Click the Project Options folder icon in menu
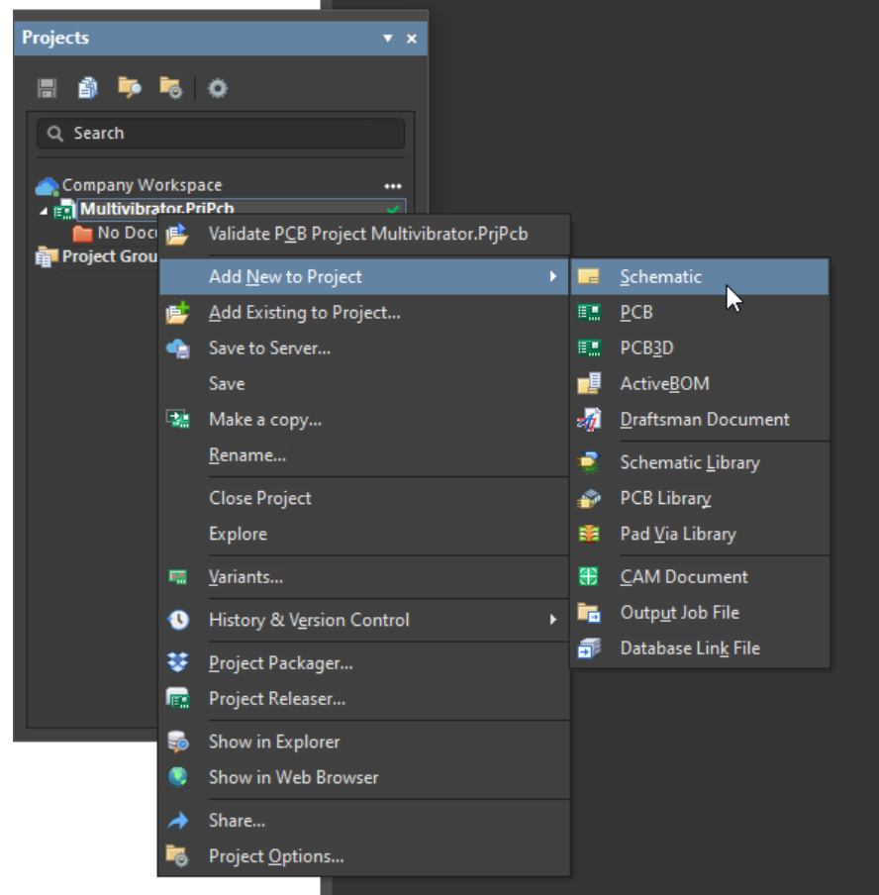 [x=177, y=856]
